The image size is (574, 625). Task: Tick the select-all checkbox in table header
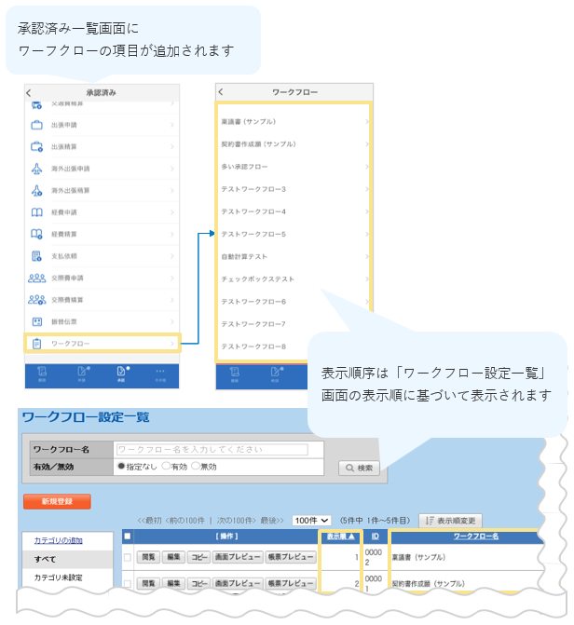[x=128, y=537]
